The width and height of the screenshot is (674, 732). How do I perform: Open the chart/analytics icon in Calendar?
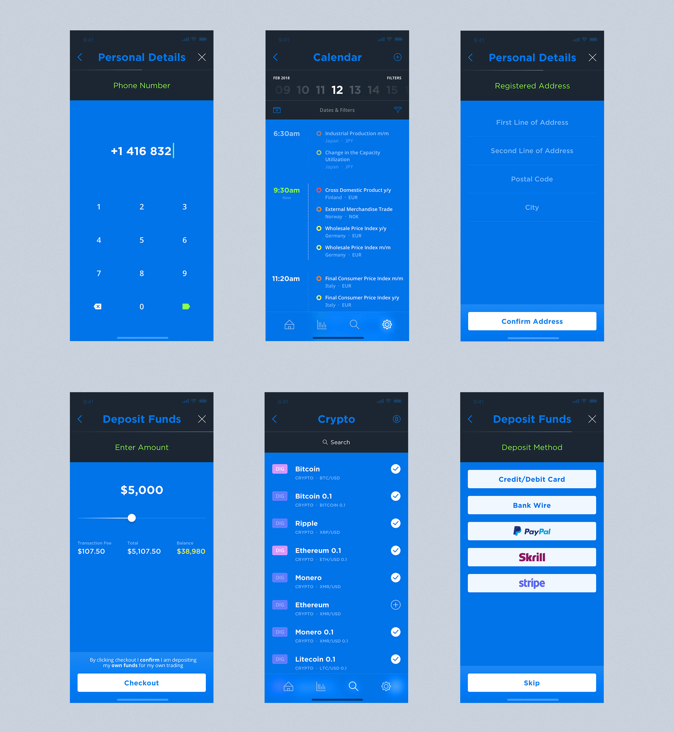point(321,325)
